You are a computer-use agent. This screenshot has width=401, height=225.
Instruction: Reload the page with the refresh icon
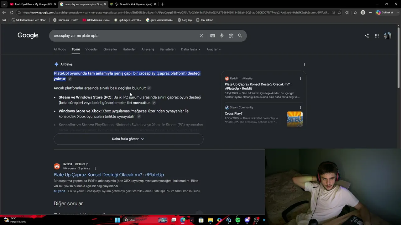click(x=12, y=12)
